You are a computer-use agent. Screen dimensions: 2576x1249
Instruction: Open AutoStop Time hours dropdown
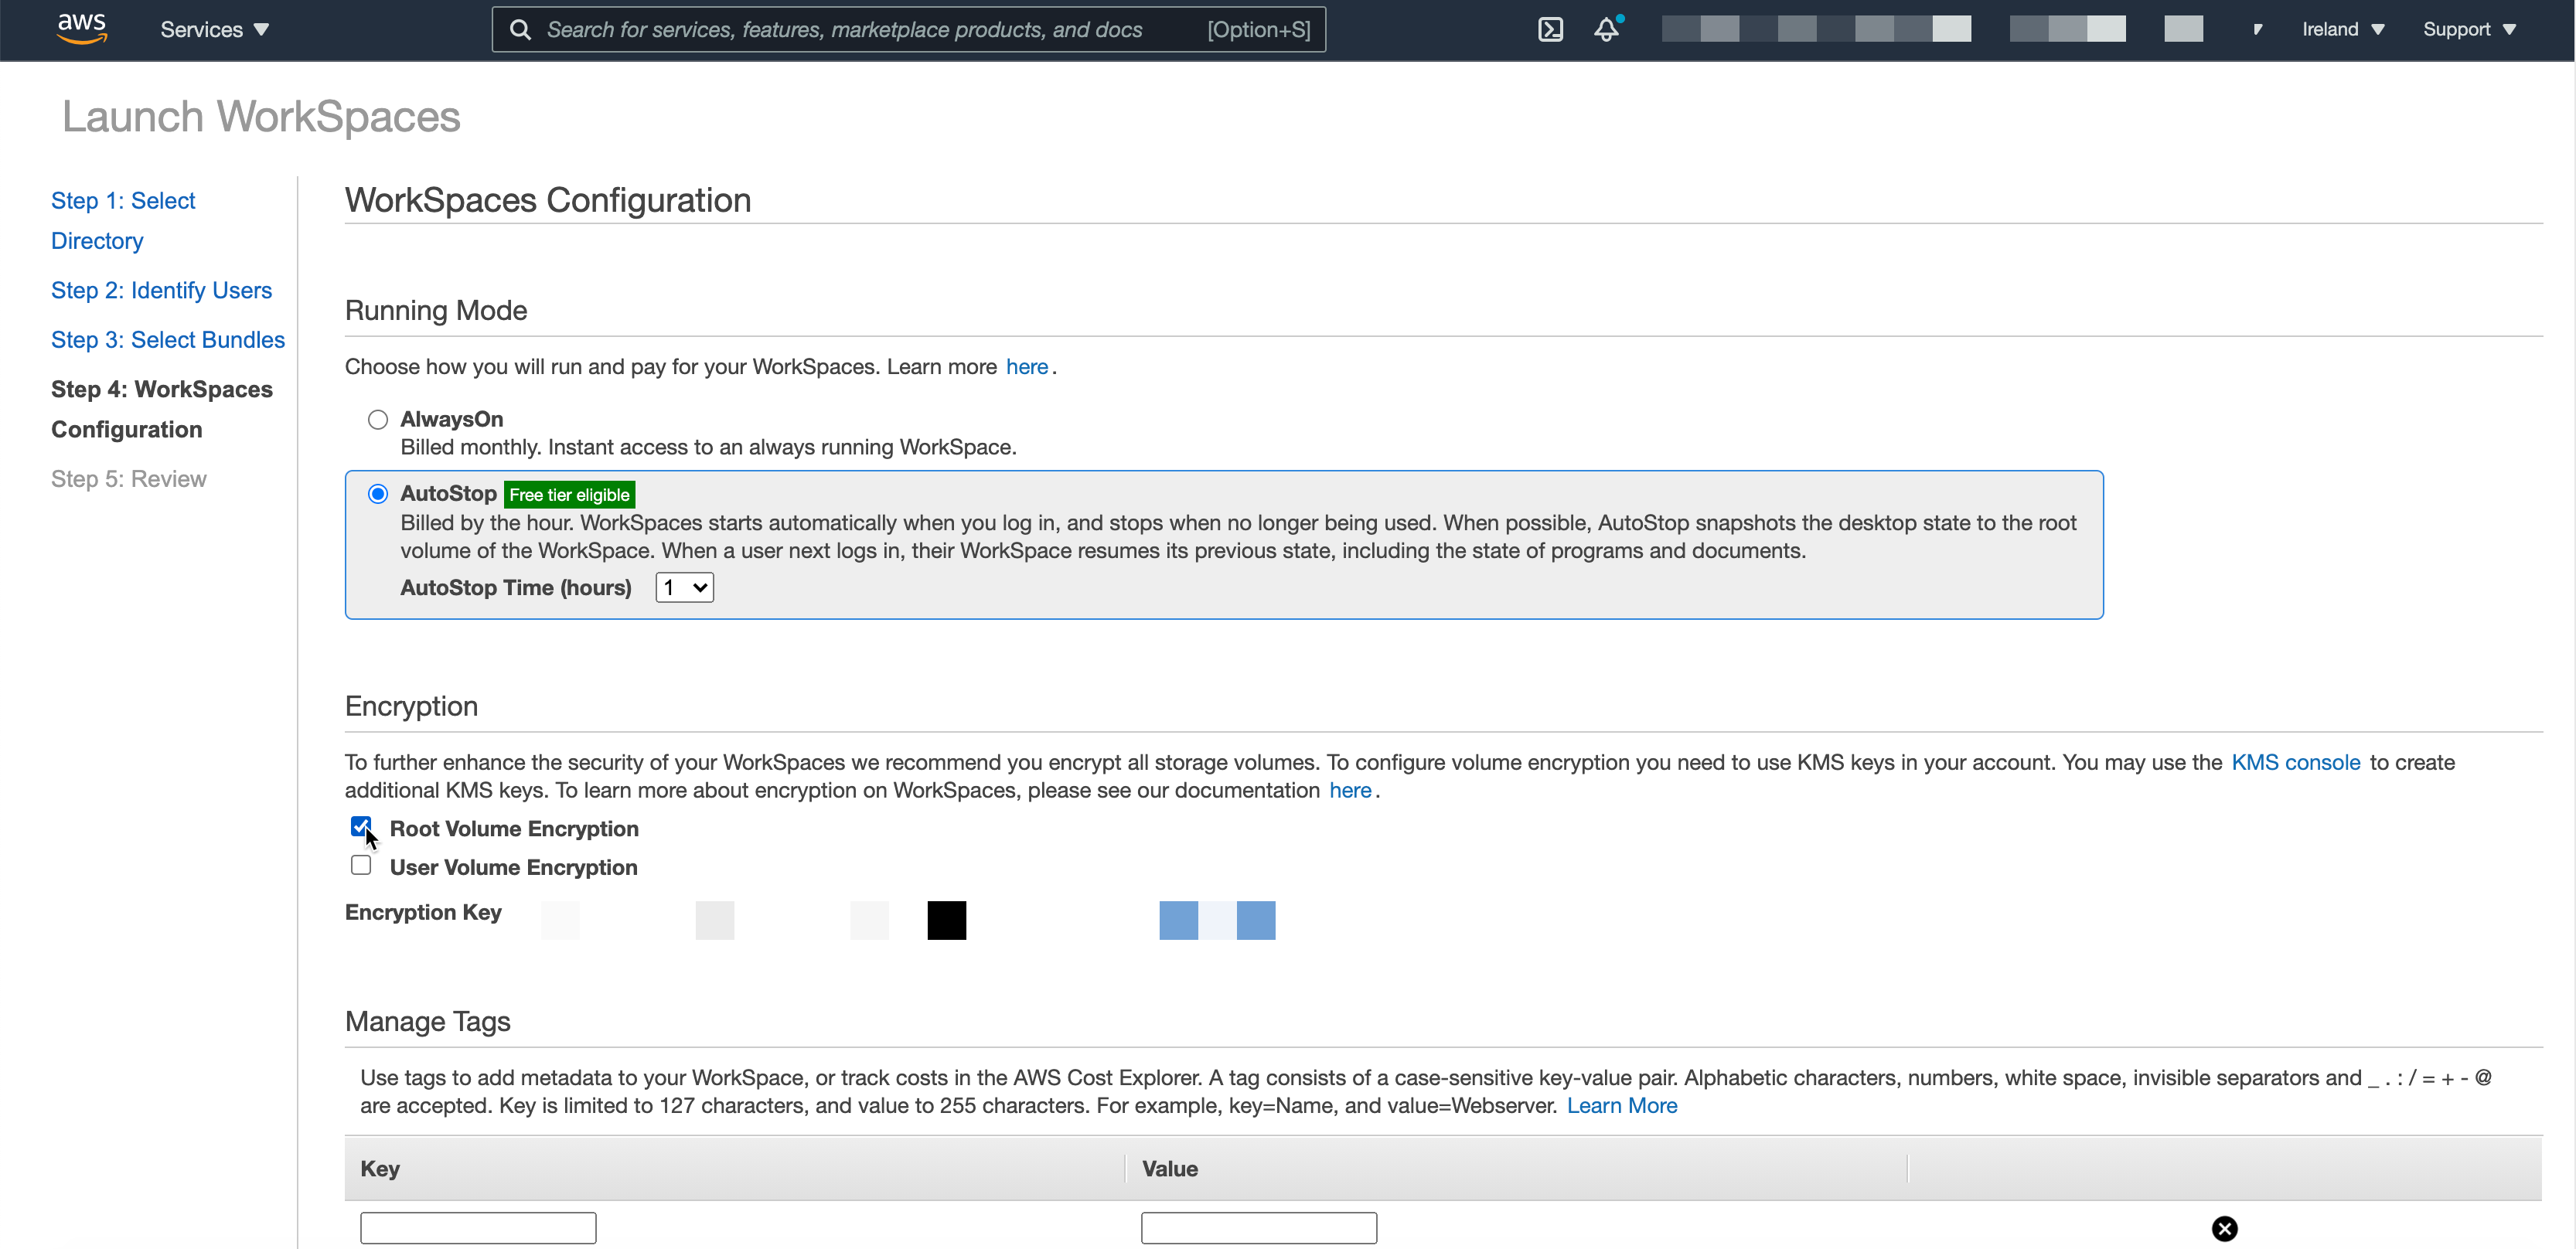[x=684, y=587]
